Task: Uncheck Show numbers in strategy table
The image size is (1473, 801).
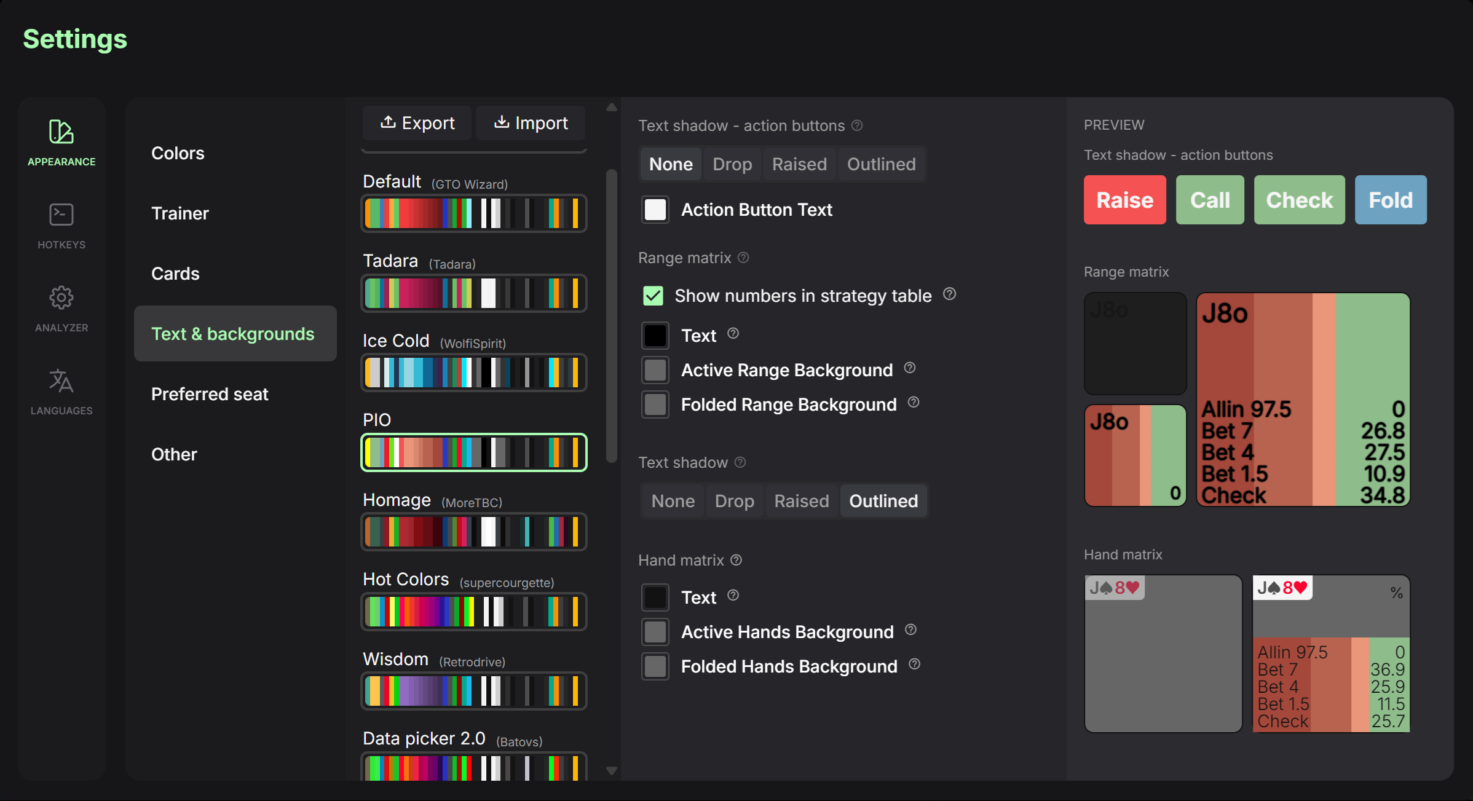Action: tap(653, 296)
